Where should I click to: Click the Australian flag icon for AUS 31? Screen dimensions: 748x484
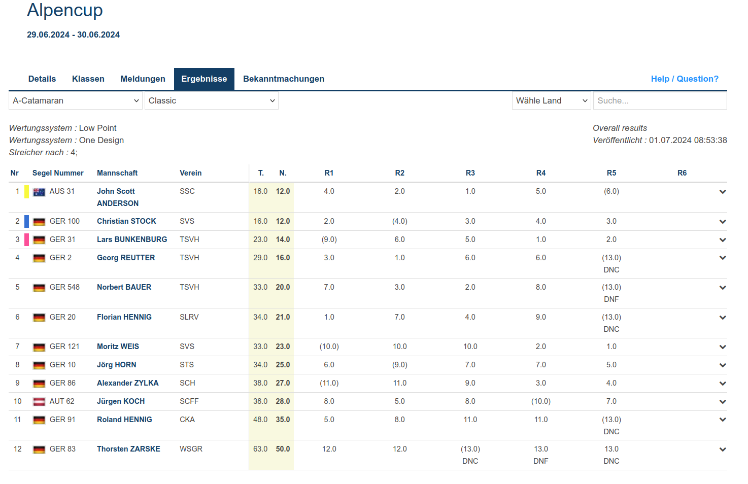pos(39,192)
